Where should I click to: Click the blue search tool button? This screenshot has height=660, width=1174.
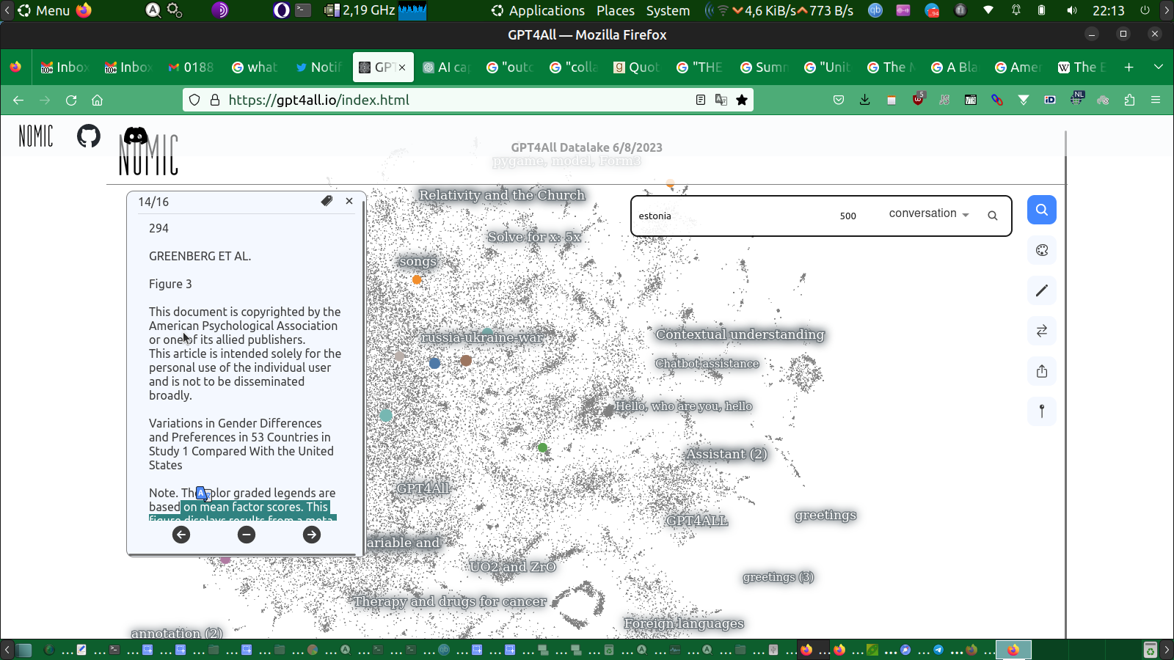(x=1041, y=210)
